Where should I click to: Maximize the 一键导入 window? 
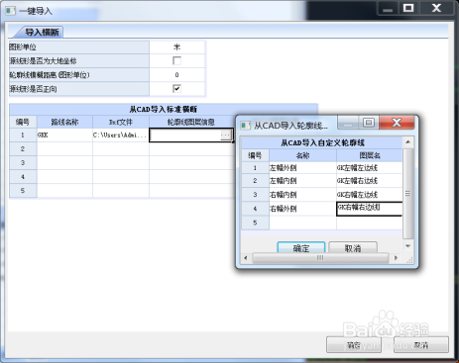click(408, 8)
